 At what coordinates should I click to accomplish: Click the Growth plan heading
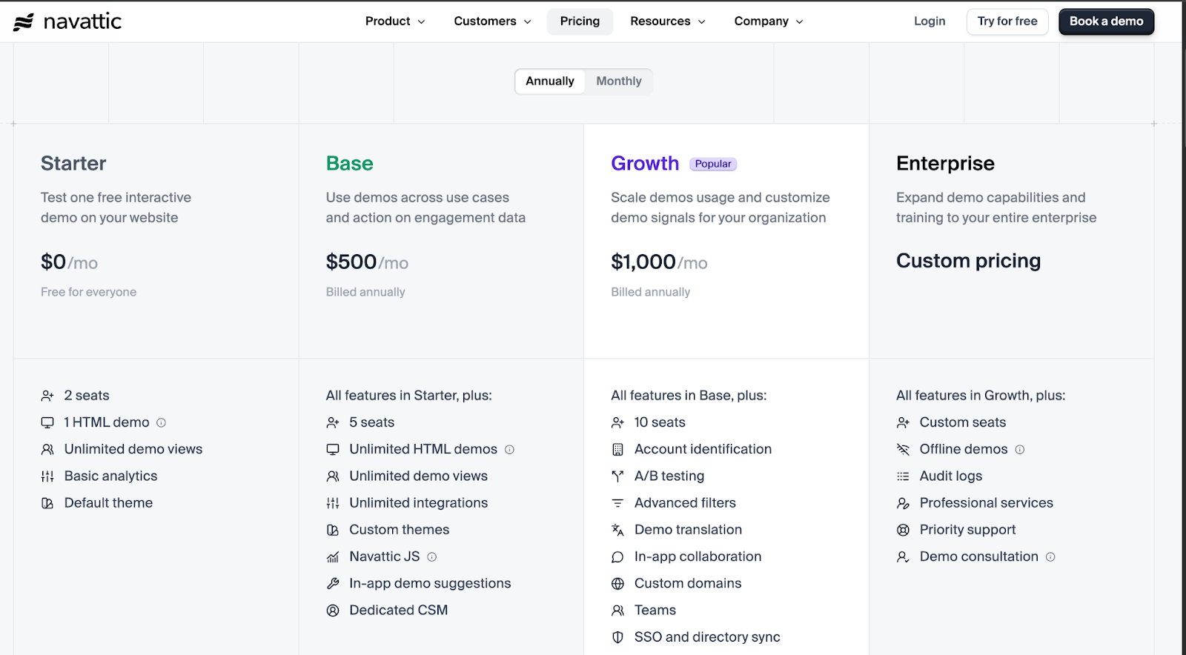(645, 163)
